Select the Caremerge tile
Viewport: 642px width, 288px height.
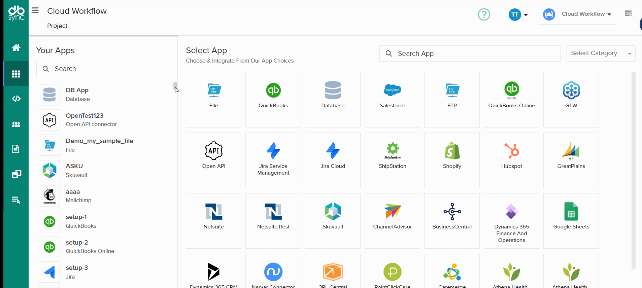click(452, 271)
